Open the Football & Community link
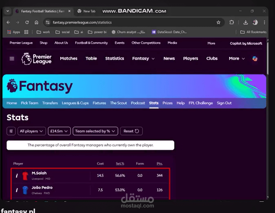This screenshot has width=275, height=213. [x=91, y=43]
